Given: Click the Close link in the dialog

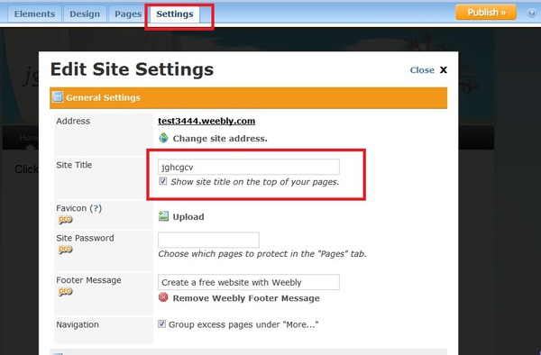Looking at the screenshot, I should click(x=422, y=70).
